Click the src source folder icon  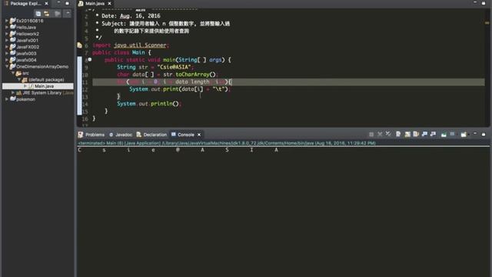pyautogui.click(x=18, y=73)
